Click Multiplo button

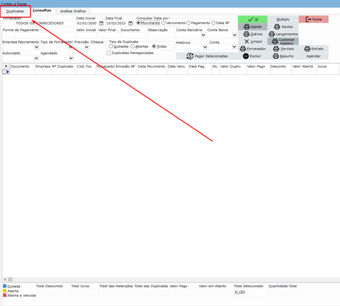click(283, 19)
